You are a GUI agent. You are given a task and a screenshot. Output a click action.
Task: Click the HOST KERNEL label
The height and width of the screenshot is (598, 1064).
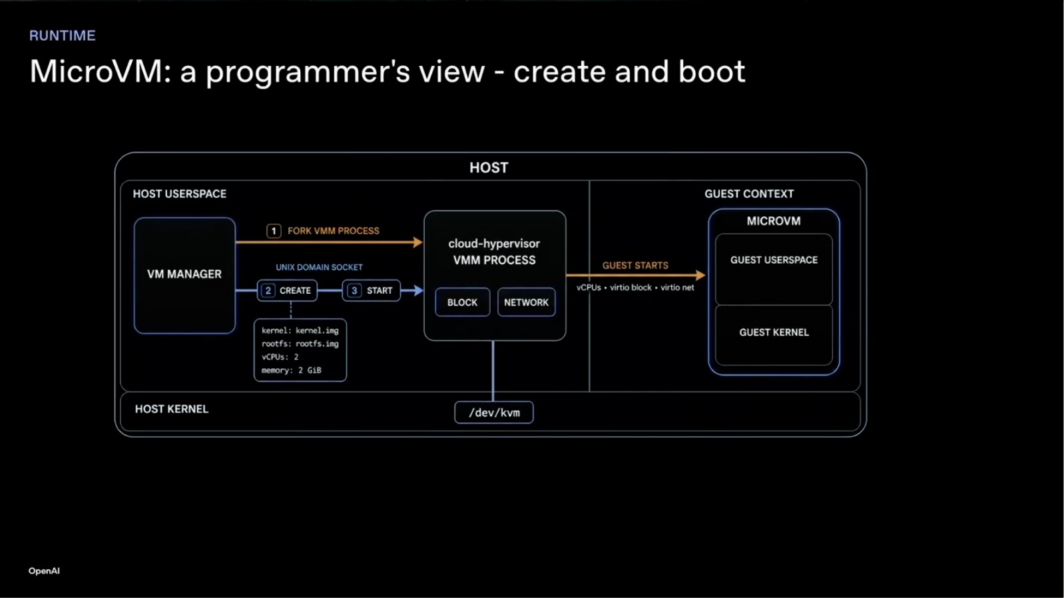172,409
